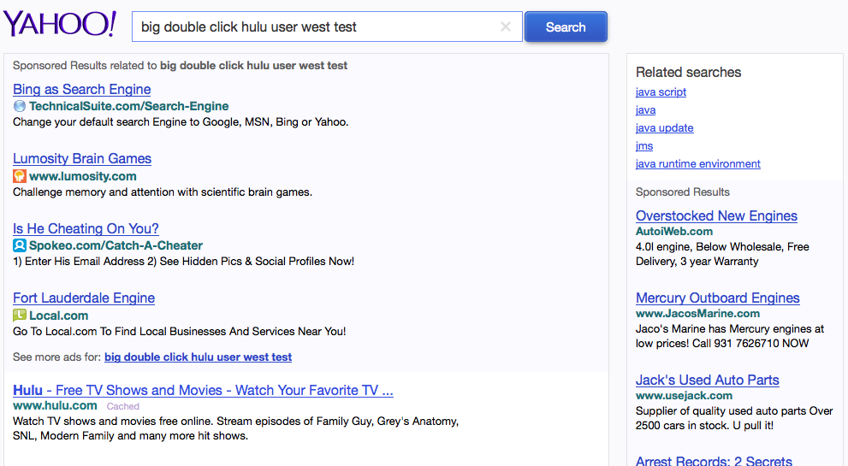The height and width of the screenshot is (466, 848).
Task: Open Overstocked New Engines ad
Action: (x=716, y=215)
